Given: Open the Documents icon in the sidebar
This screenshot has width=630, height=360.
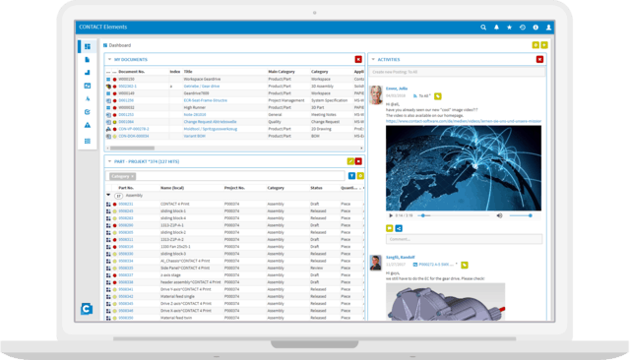Looking at the screenshot, I should (88, 59).
